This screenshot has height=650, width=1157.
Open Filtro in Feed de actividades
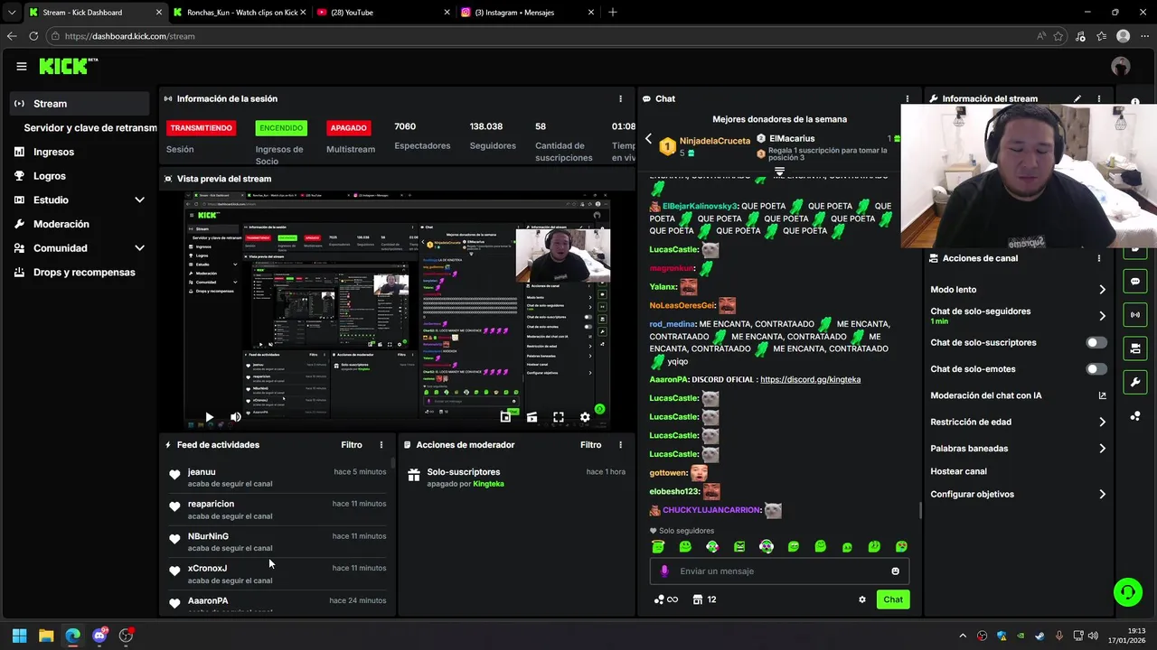[x=352, y=445]
